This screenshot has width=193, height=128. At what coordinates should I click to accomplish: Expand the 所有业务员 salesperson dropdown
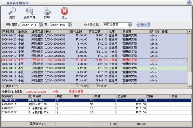[130, 25]
